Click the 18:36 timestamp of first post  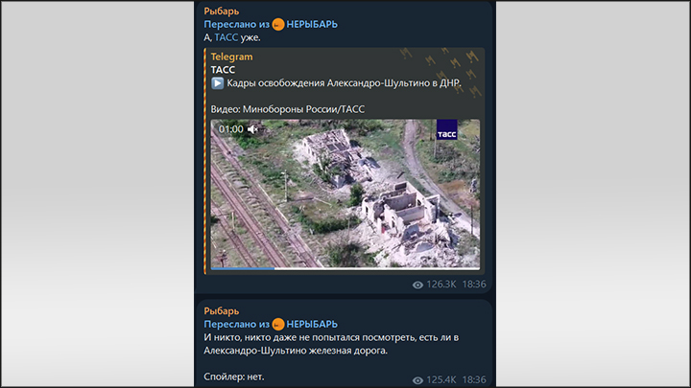pos(474,285)
